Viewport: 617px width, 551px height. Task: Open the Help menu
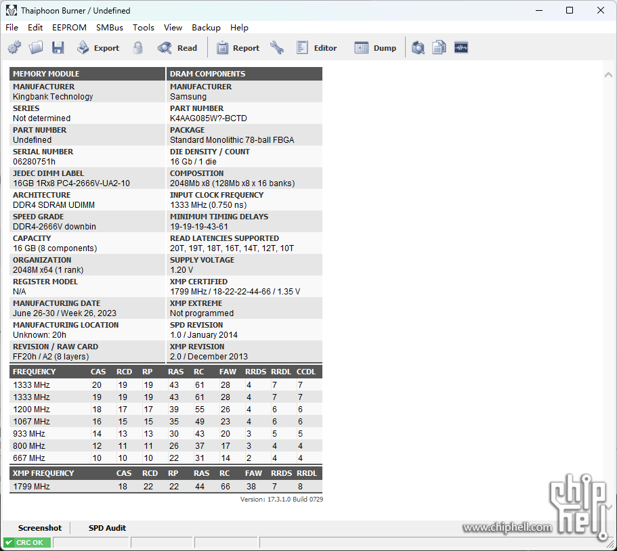pos(239,28)
